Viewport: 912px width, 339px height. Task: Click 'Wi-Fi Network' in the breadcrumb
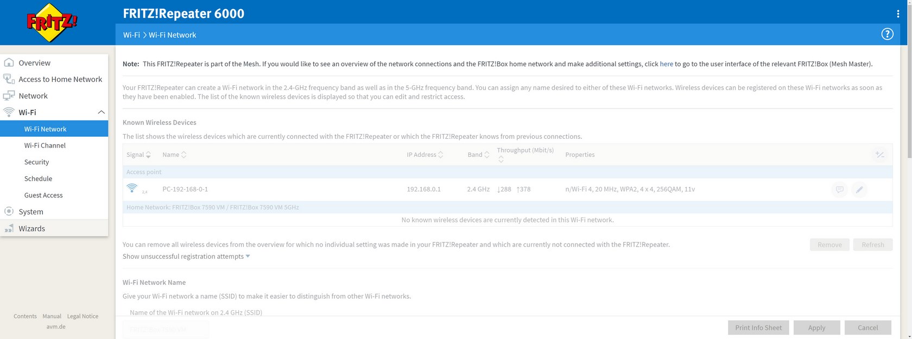pyautogui.click(x=173, y=35)
